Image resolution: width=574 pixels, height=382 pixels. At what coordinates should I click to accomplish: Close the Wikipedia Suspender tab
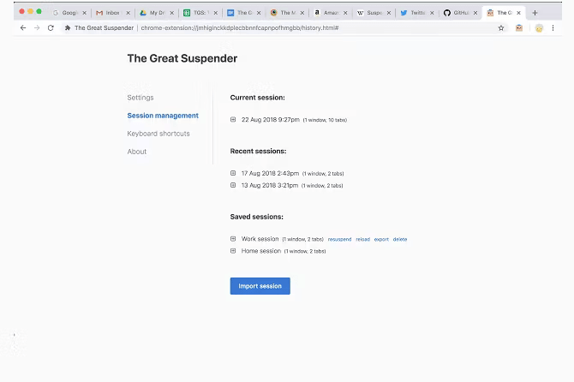[389, 13]
